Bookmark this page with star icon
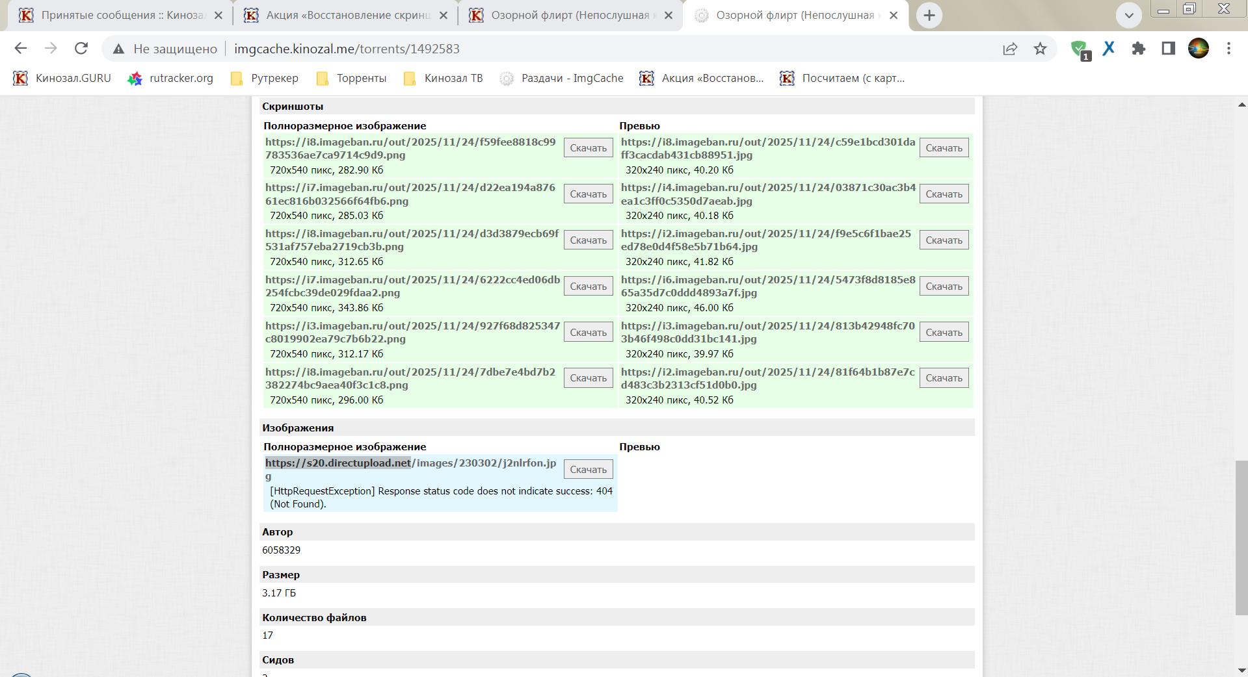This screenshot has width=1248, height=677. 1041,49
